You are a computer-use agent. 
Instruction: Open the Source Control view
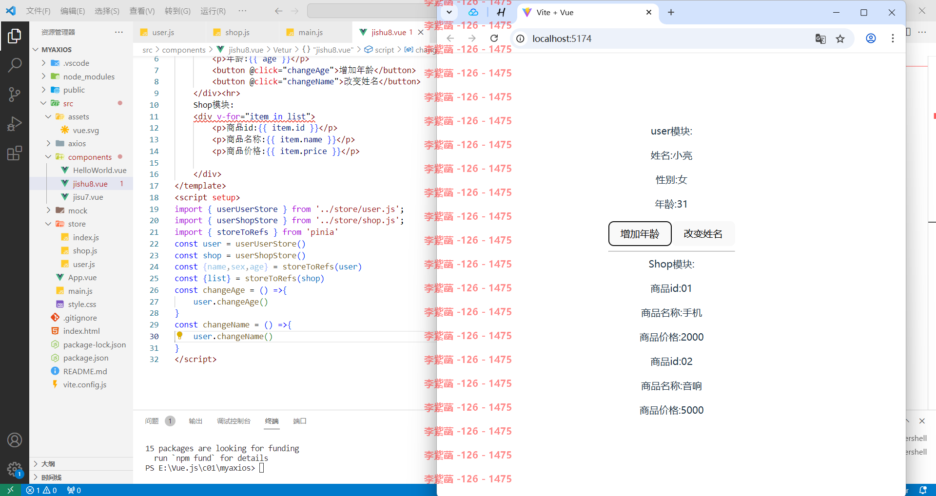point(15,94)
